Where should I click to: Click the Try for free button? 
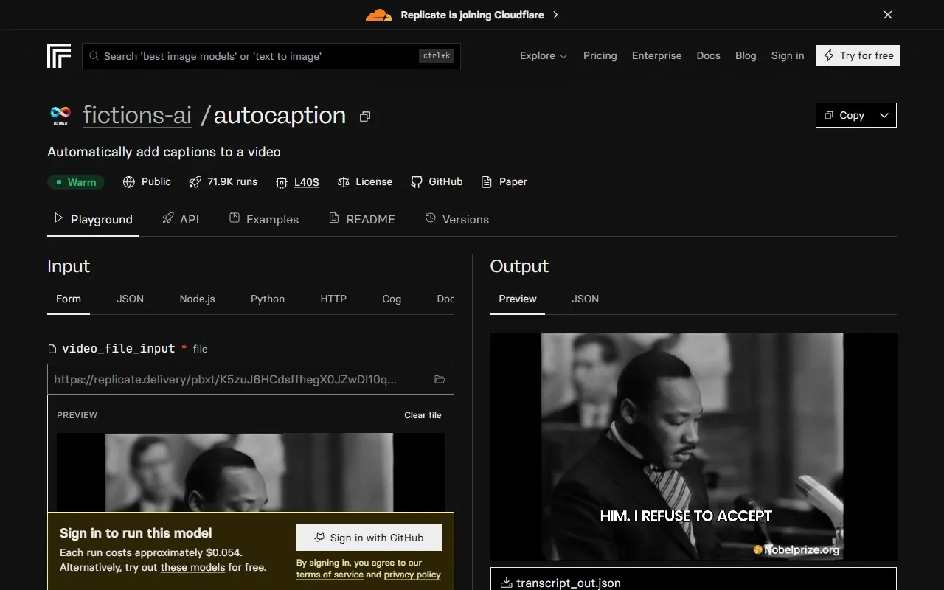(858, 55)
